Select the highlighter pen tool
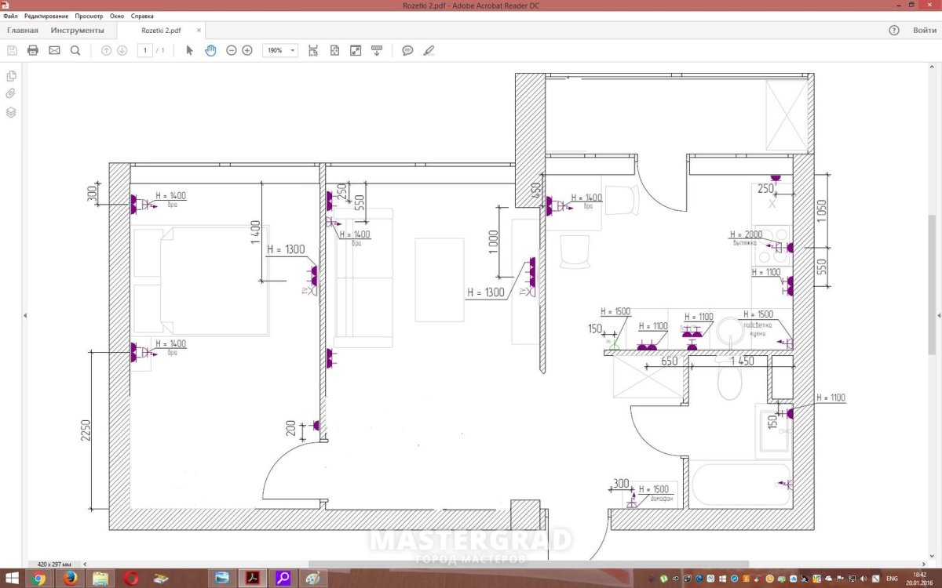942x588 pixels. coord(428,50)
